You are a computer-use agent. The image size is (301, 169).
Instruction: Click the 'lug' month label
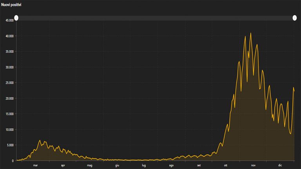[144, 165]
